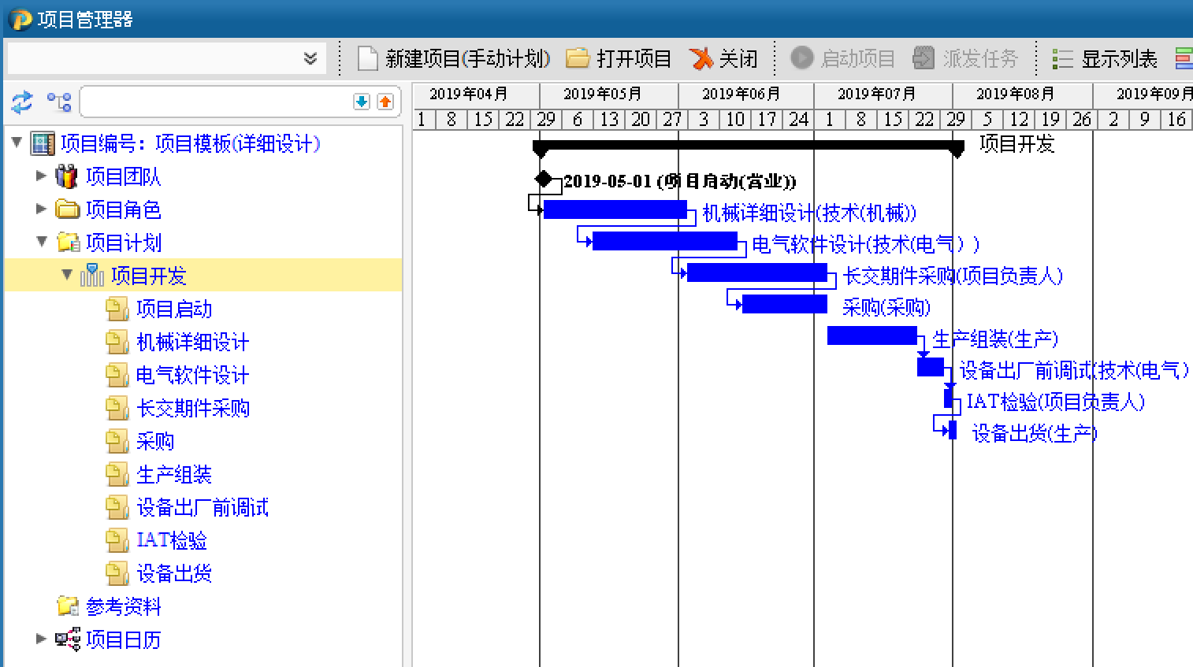Expand the 项目日历 node
This screenshot has width=1193, height=667.
tap(41, 639)
